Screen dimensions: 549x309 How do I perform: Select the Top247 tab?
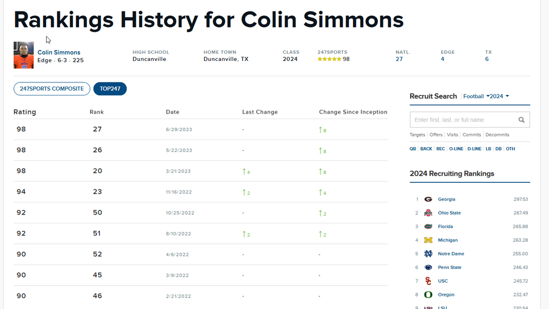pyautogui.click(x=110, y=88)
